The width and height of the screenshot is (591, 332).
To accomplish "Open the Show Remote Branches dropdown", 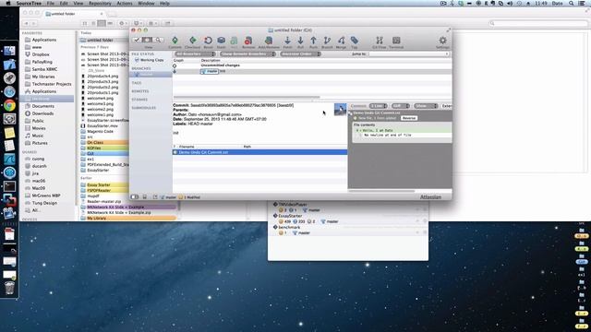I will [247, 54].
